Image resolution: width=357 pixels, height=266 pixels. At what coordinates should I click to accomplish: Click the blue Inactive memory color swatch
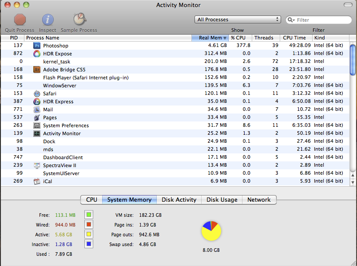pos(89,244)
